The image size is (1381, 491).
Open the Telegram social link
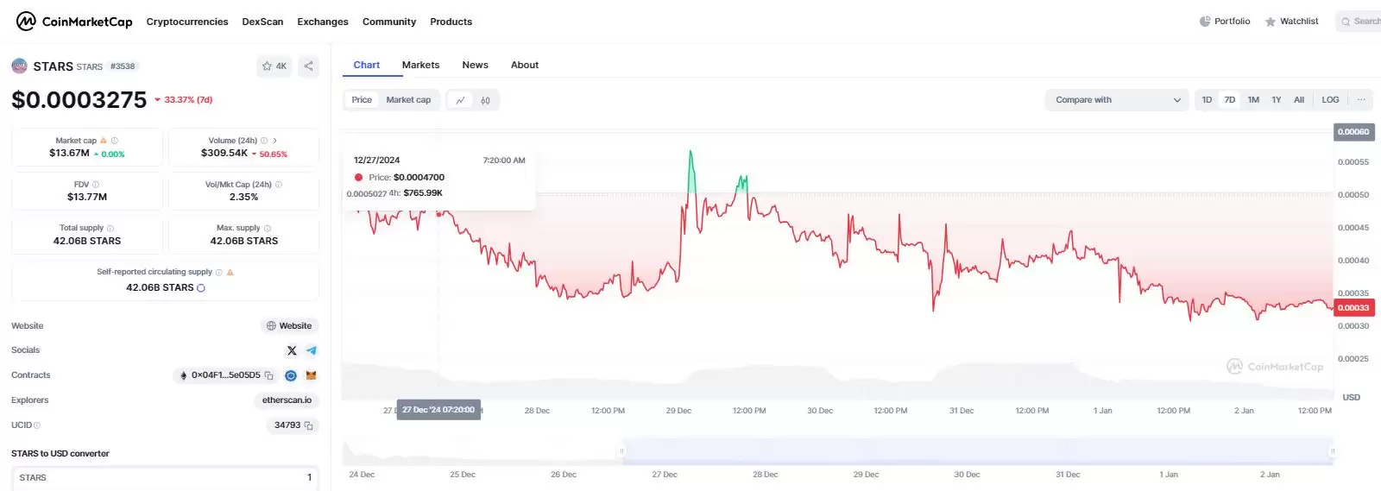[x=312, y=350]
